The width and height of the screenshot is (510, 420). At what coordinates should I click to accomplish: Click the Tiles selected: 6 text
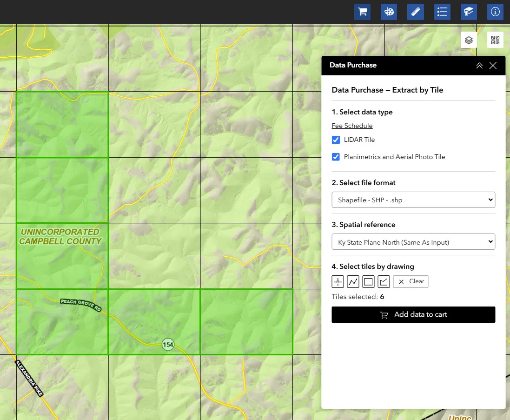358,297
